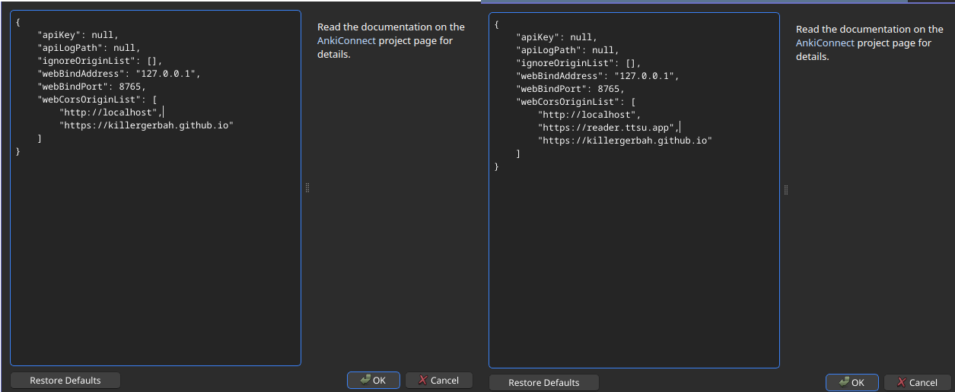The height and width of the screenshot is (392, 955).
Task: Click the reader.ttsu.app line in right editor
Action: (x=609, y=128)
